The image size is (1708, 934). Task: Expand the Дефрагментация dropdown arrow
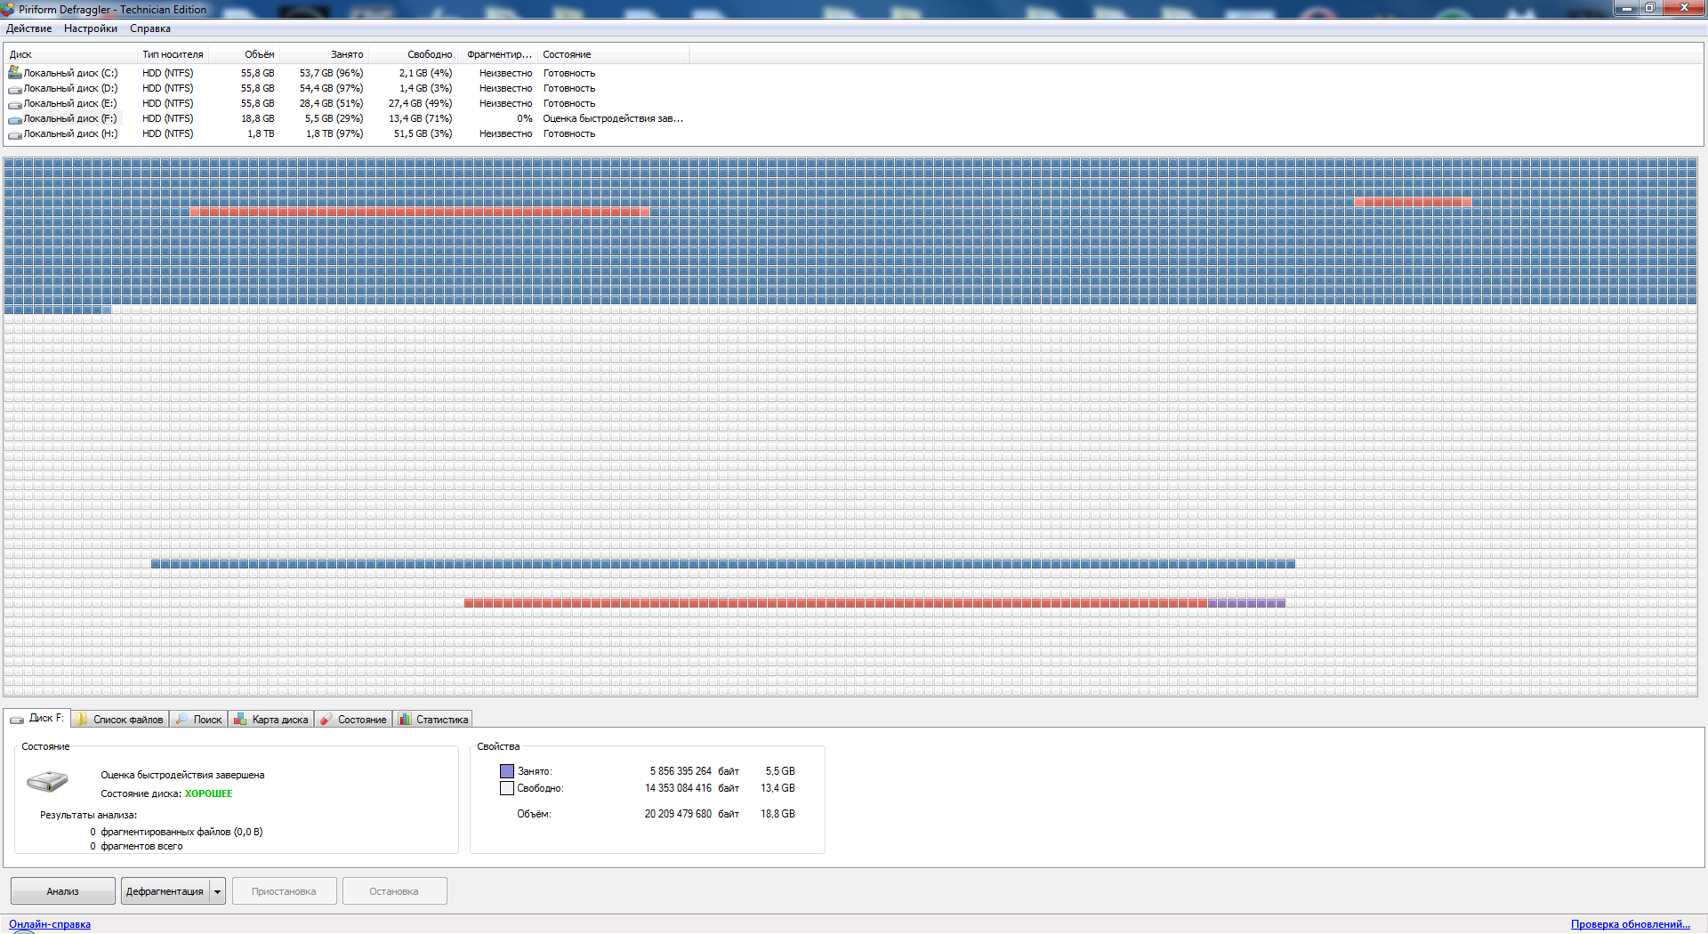click(217, 891)
